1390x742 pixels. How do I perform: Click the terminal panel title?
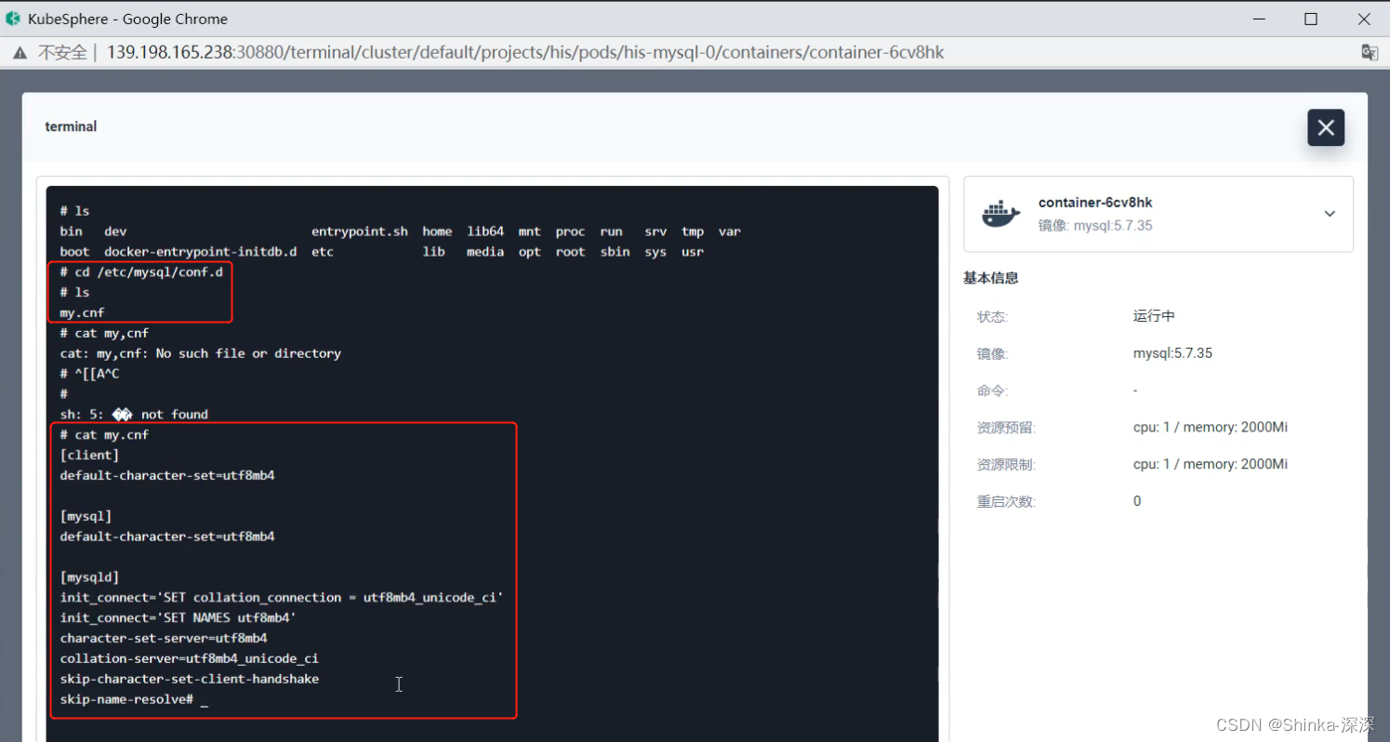click(x=71, y=126)
